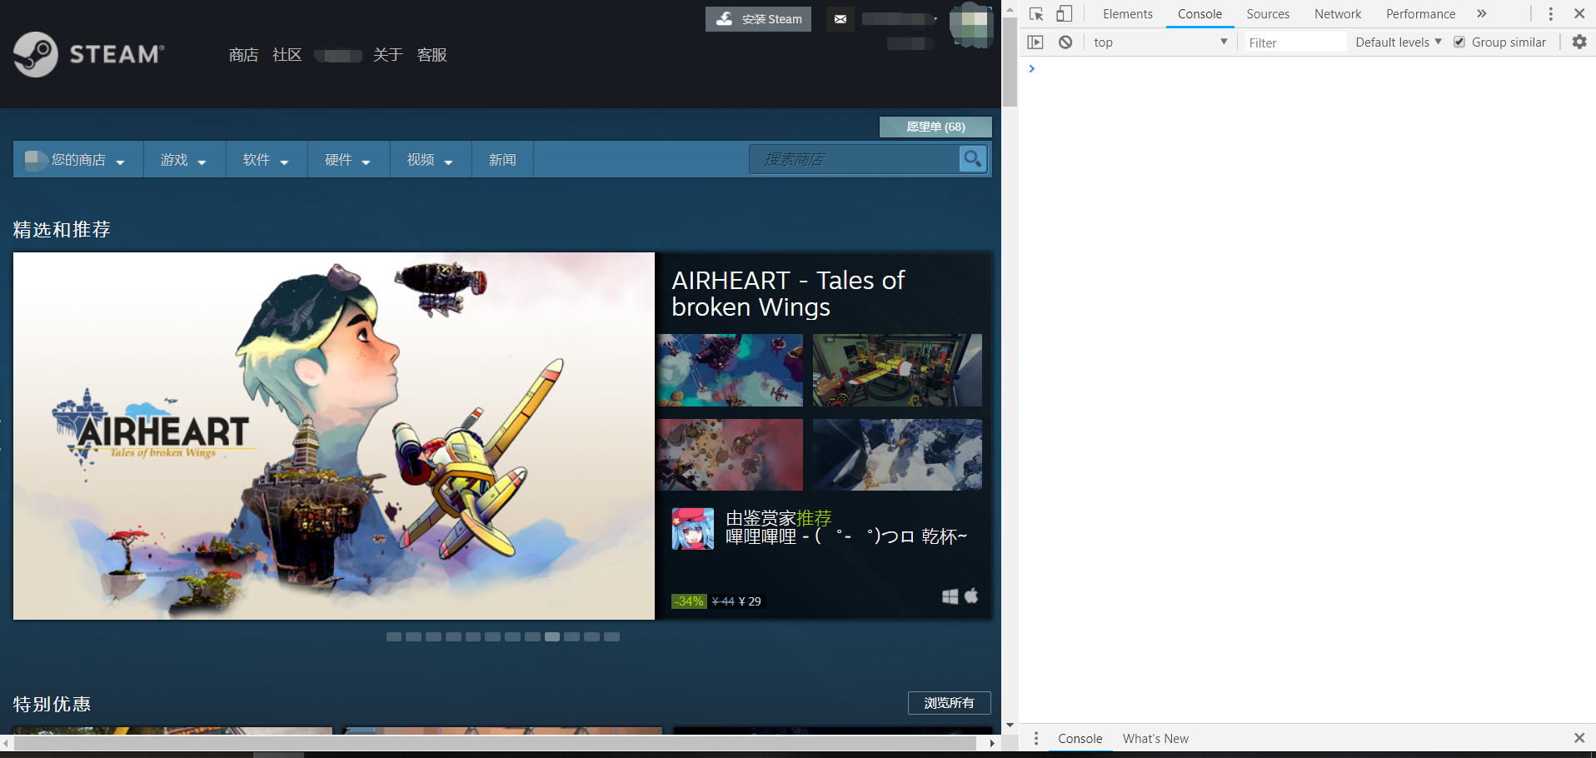View the reddish islands screenshot thumbnail
This screenshot has width=1596, height=758.
[730, 455]
